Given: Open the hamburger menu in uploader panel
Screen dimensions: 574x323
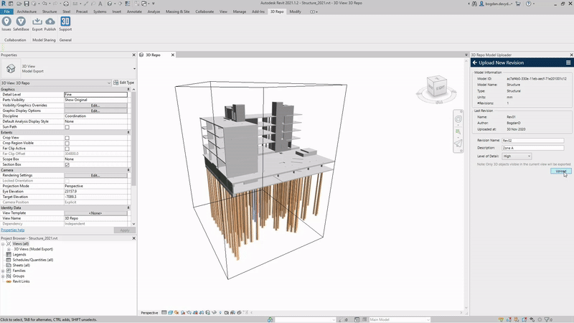Looking at the screenshot, I should [x=568, y=62].
